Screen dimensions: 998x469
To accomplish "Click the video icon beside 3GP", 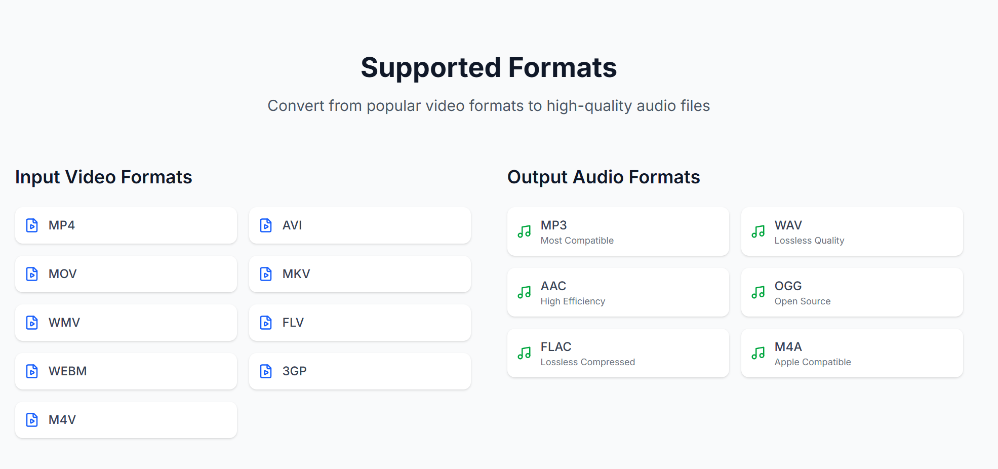I will 266,371.
